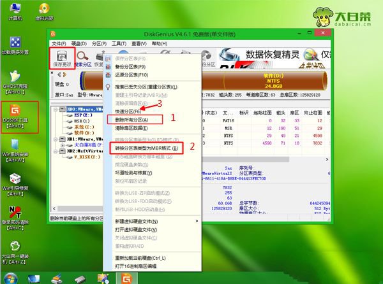The image size is (383, 284).
Task: Click the 软件(D:) NTFS 24.8GB partition bar
Action: tap(274, 81)
